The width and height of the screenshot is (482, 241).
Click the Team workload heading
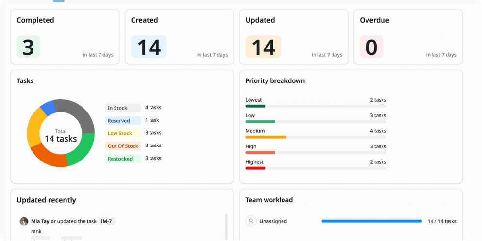coord(269,200)
